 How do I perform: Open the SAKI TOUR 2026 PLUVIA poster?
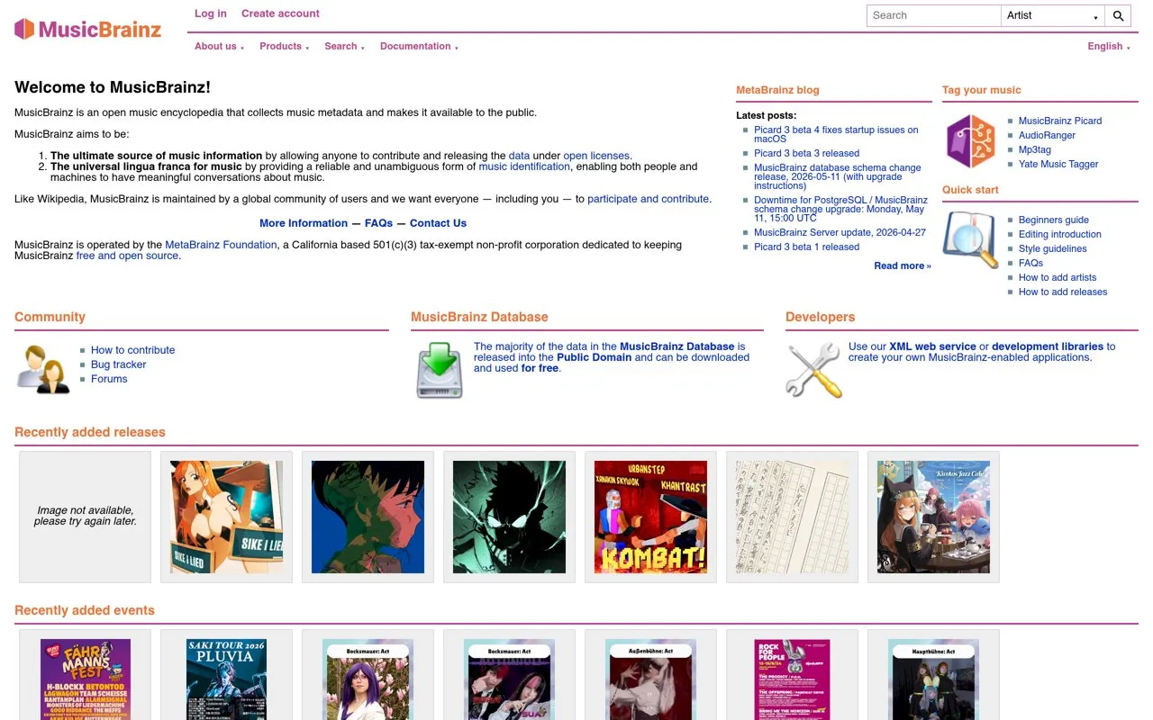point(227,679)
